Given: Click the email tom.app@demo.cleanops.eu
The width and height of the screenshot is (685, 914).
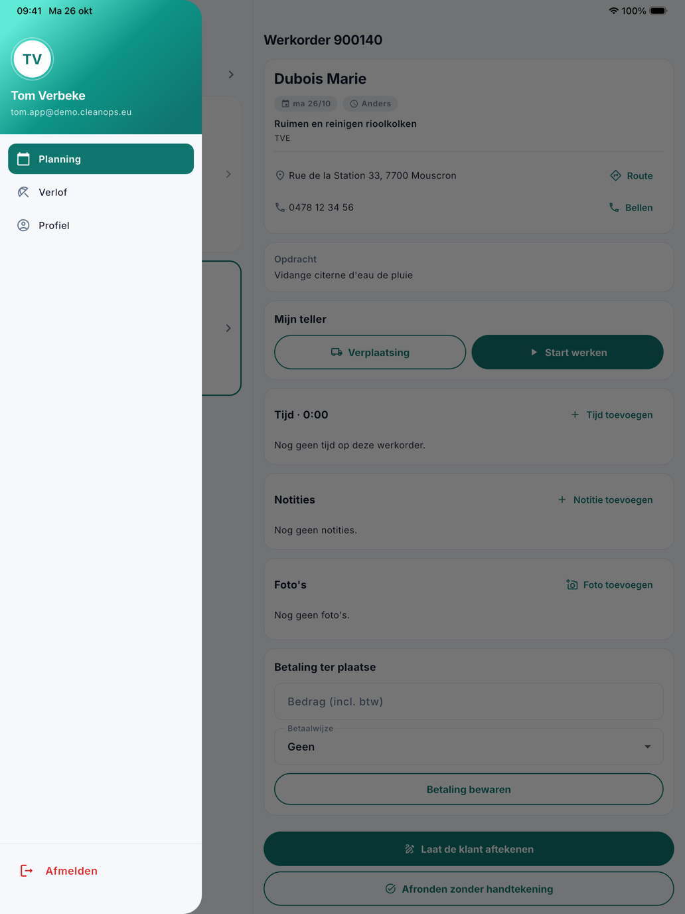Looking at the screenshot, I should [x=71, y=112].
